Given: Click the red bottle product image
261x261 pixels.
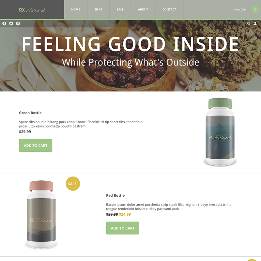Looking at the screenshot, I should pyautogui.click(x=41, y=215).
